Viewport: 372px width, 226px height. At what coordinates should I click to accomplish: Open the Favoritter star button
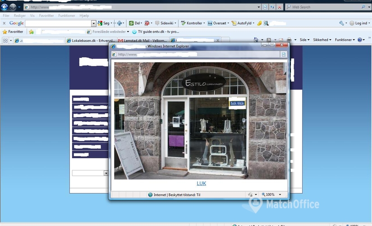click(13, 32)
